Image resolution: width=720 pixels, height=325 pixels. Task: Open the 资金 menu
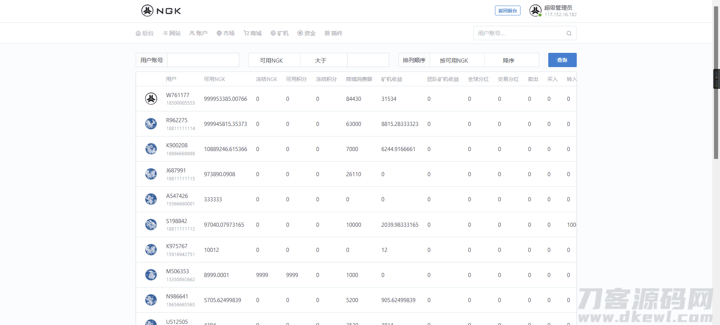point(306,33)
